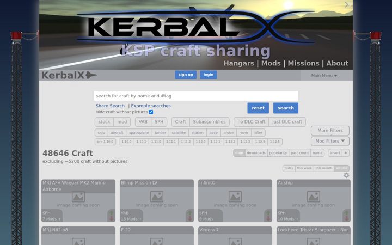
Task: Show craft from this week
Action: 304,168
